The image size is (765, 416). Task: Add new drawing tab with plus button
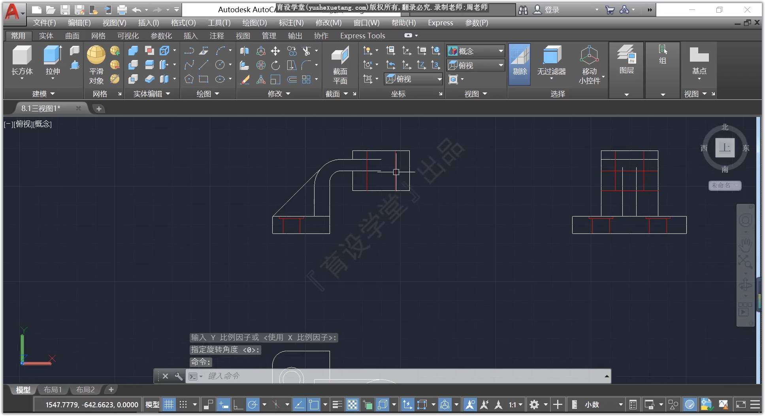pyautogui.click(x=99, y=109)
